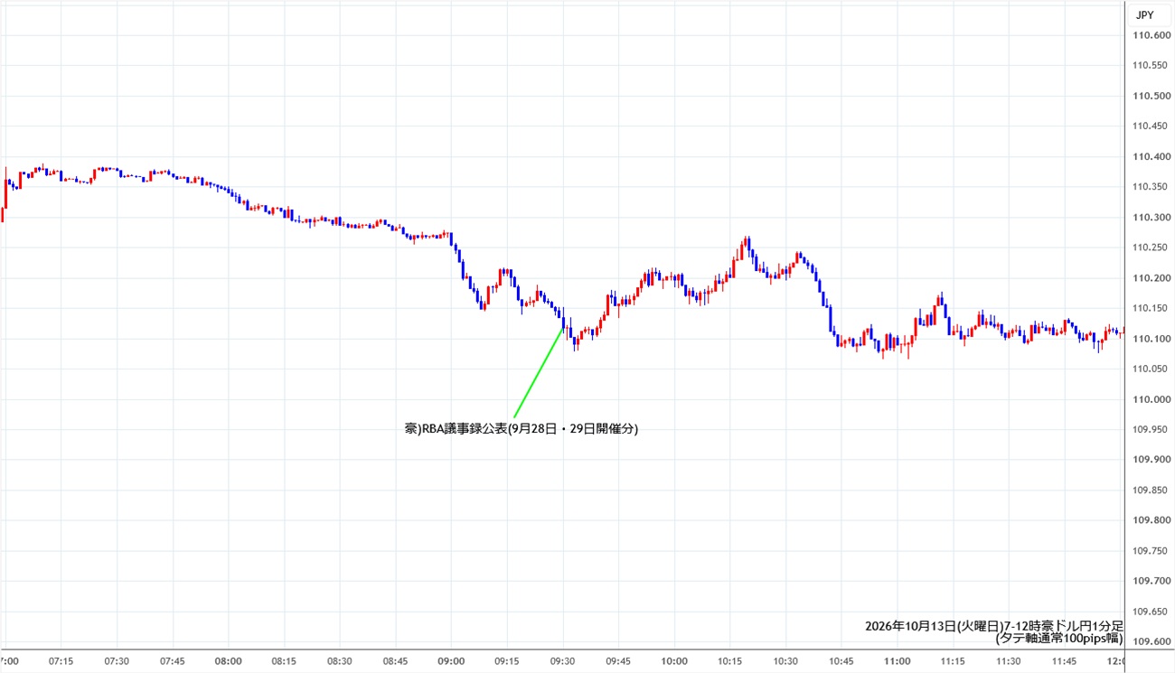The image size is (1175, 673).
Task: Click the 2026年10月13日 chart caption line
Action: [994, 625]
